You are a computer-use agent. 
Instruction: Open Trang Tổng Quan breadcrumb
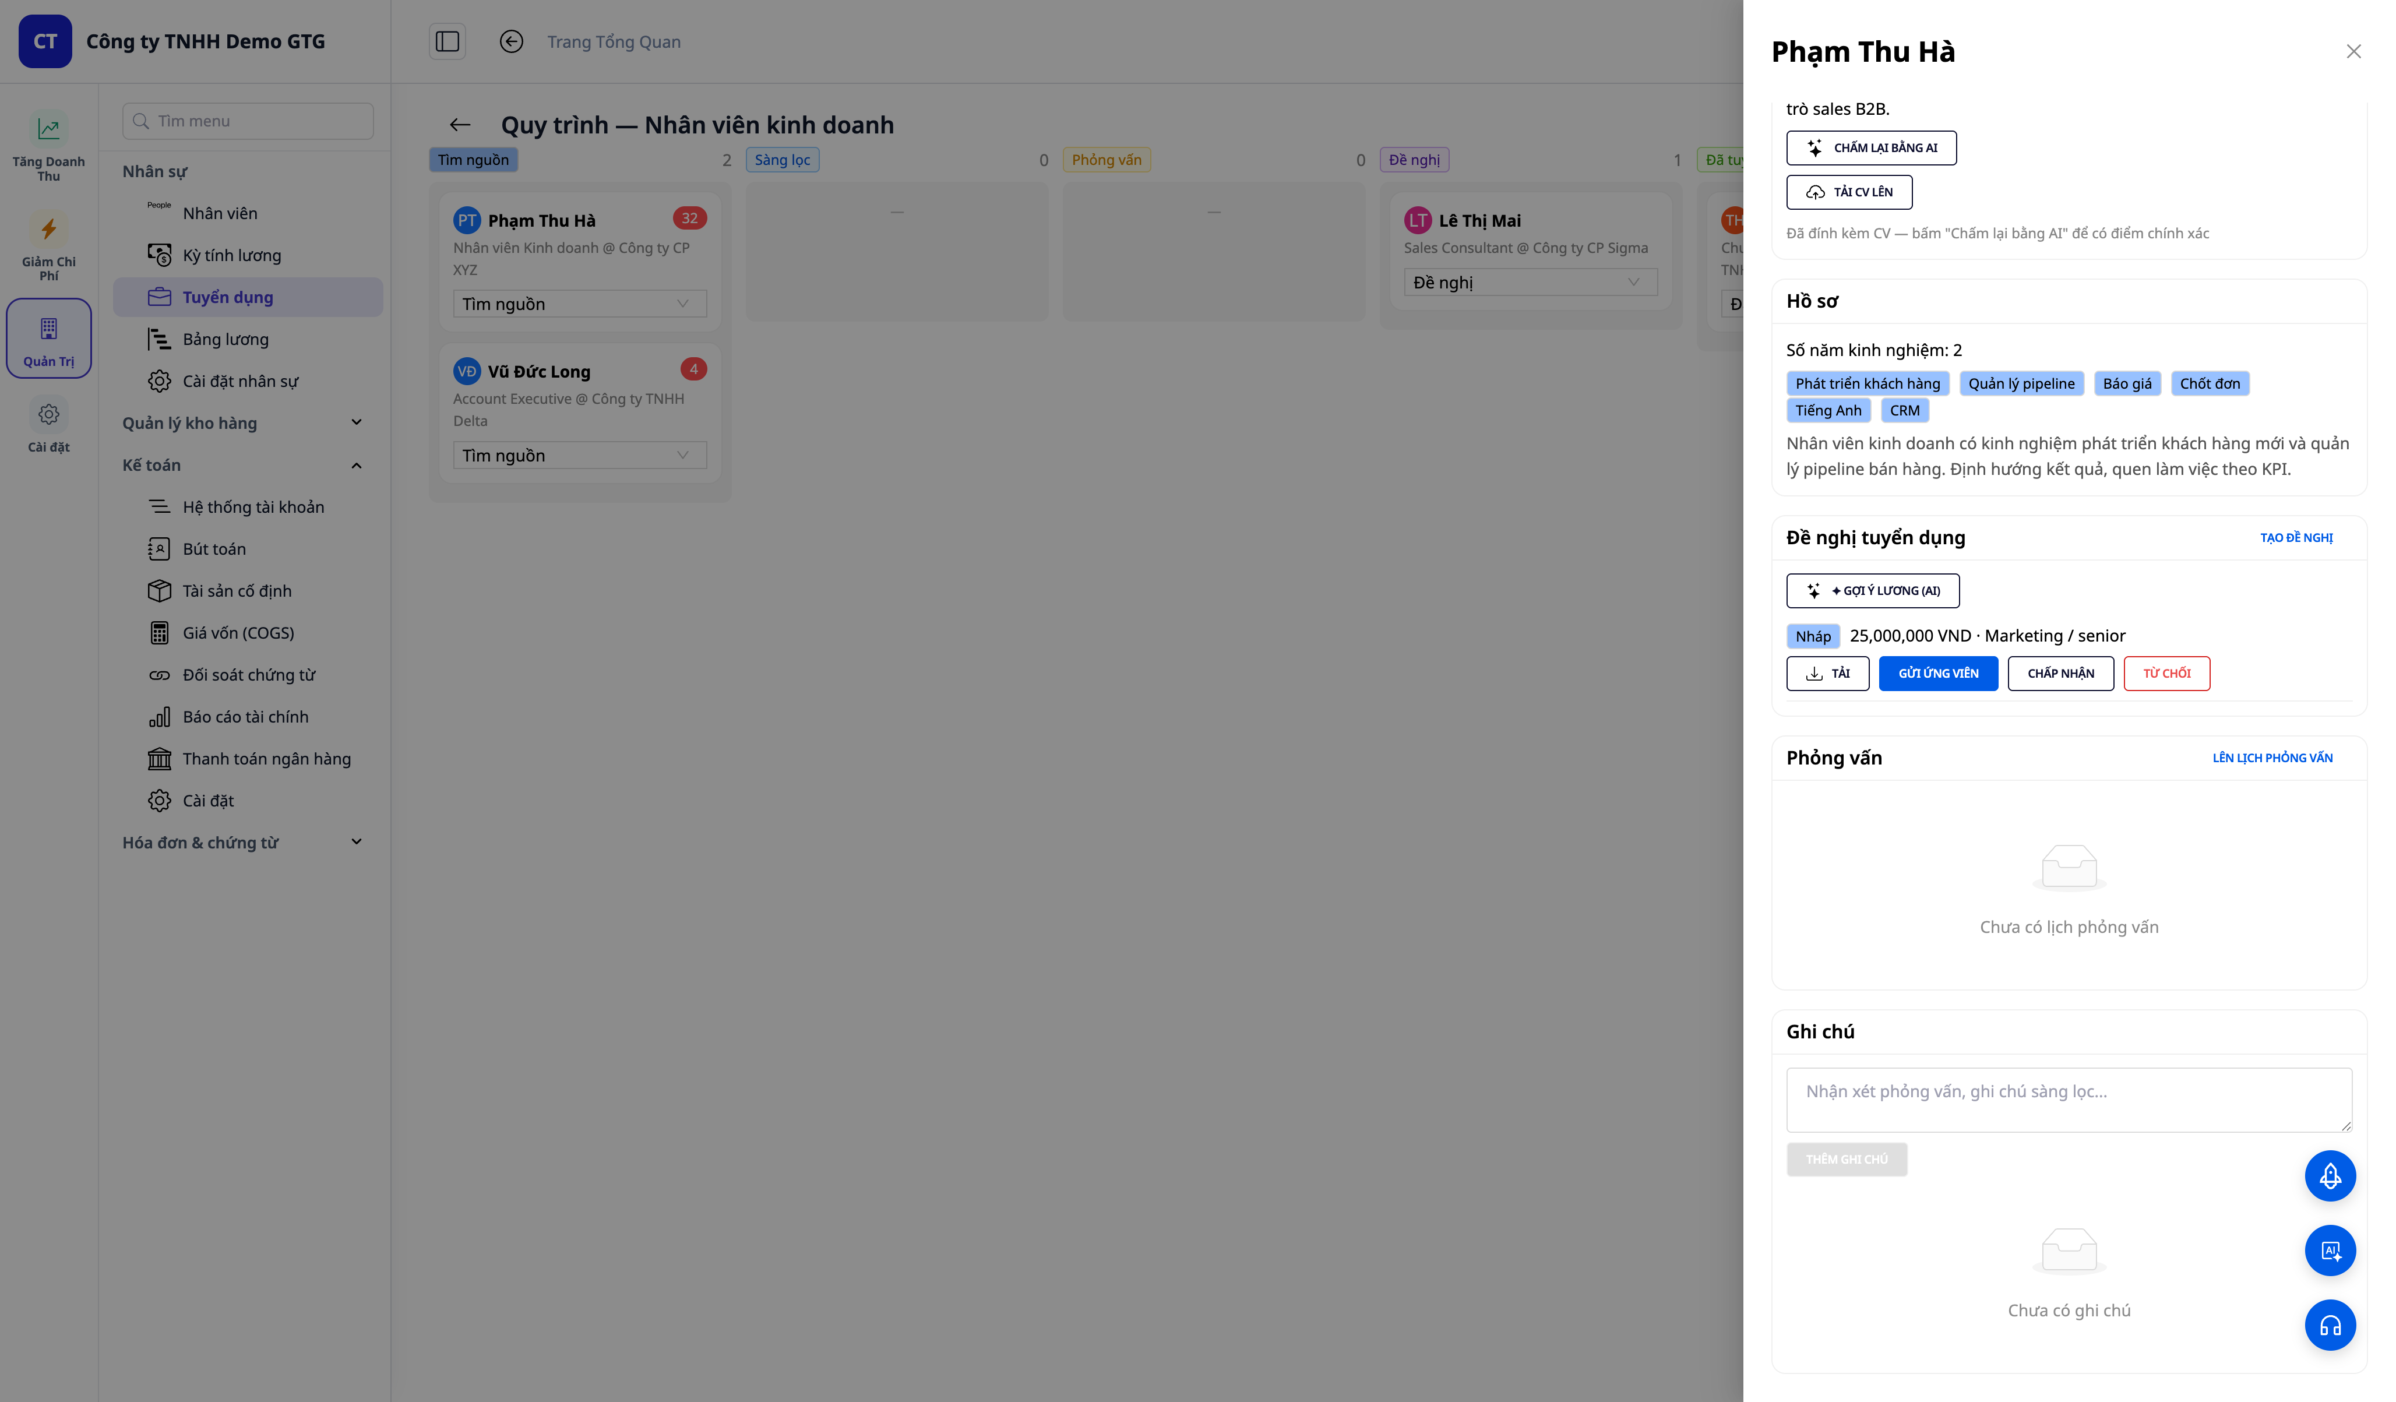pos(613,42)
